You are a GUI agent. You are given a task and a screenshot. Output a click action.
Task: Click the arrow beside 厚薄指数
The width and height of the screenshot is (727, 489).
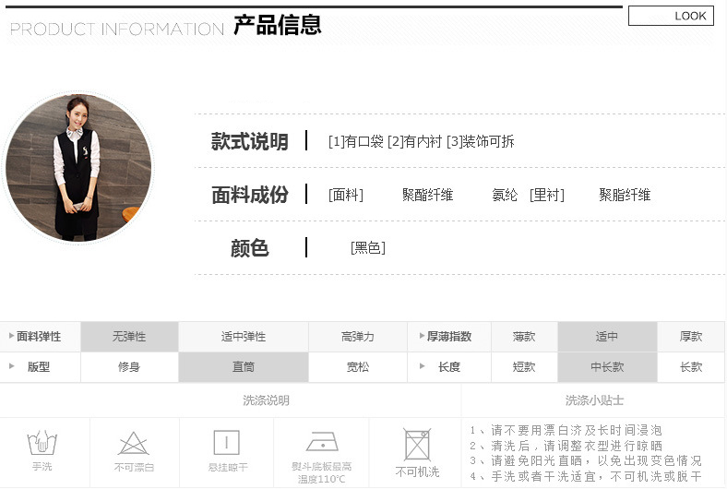pyautogui.click(x=422, y=336)
